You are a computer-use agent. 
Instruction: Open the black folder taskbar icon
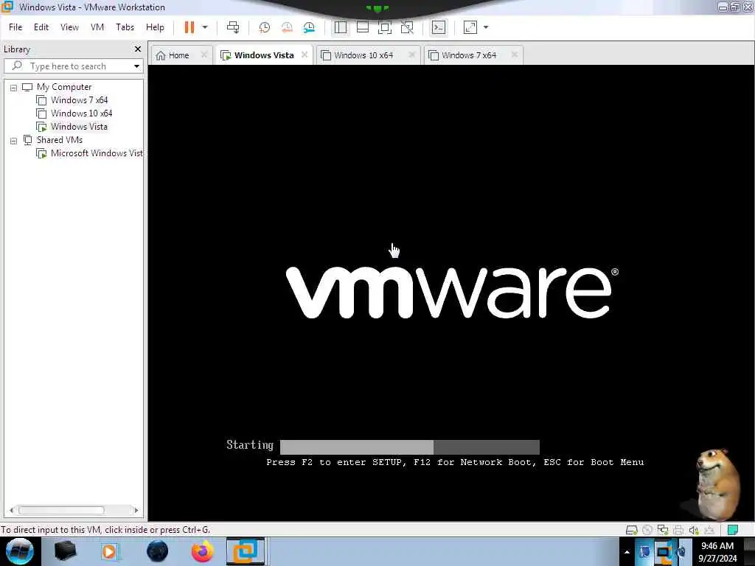(65, 551)
